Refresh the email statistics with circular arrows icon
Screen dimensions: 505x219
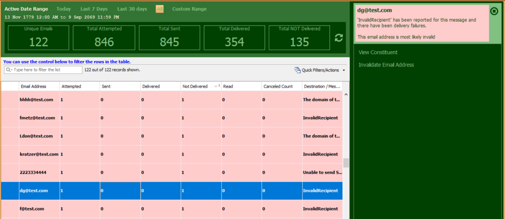click(338, 37)
